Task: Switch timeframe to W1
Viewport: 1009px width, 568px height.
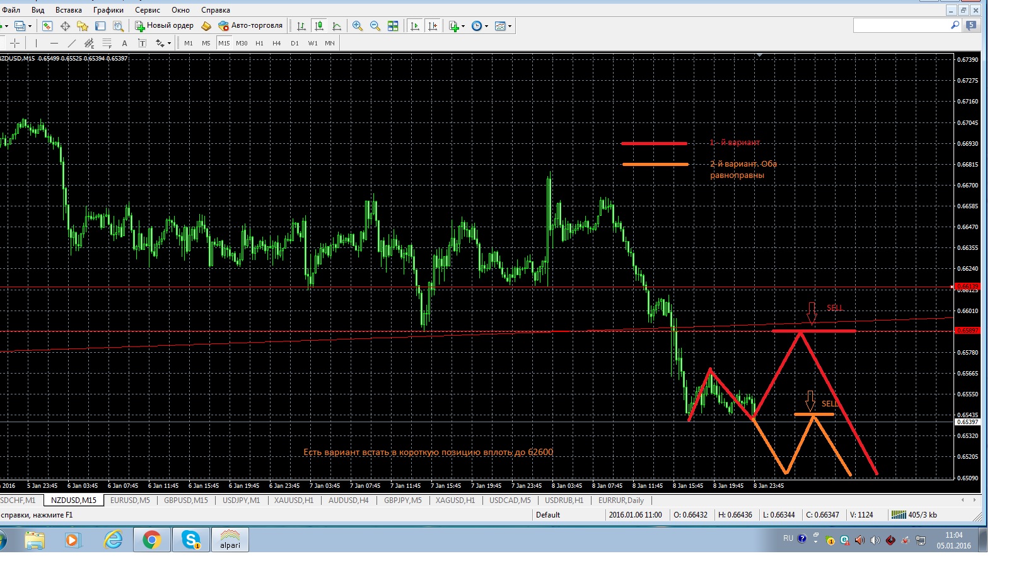Action: [313, 43]
